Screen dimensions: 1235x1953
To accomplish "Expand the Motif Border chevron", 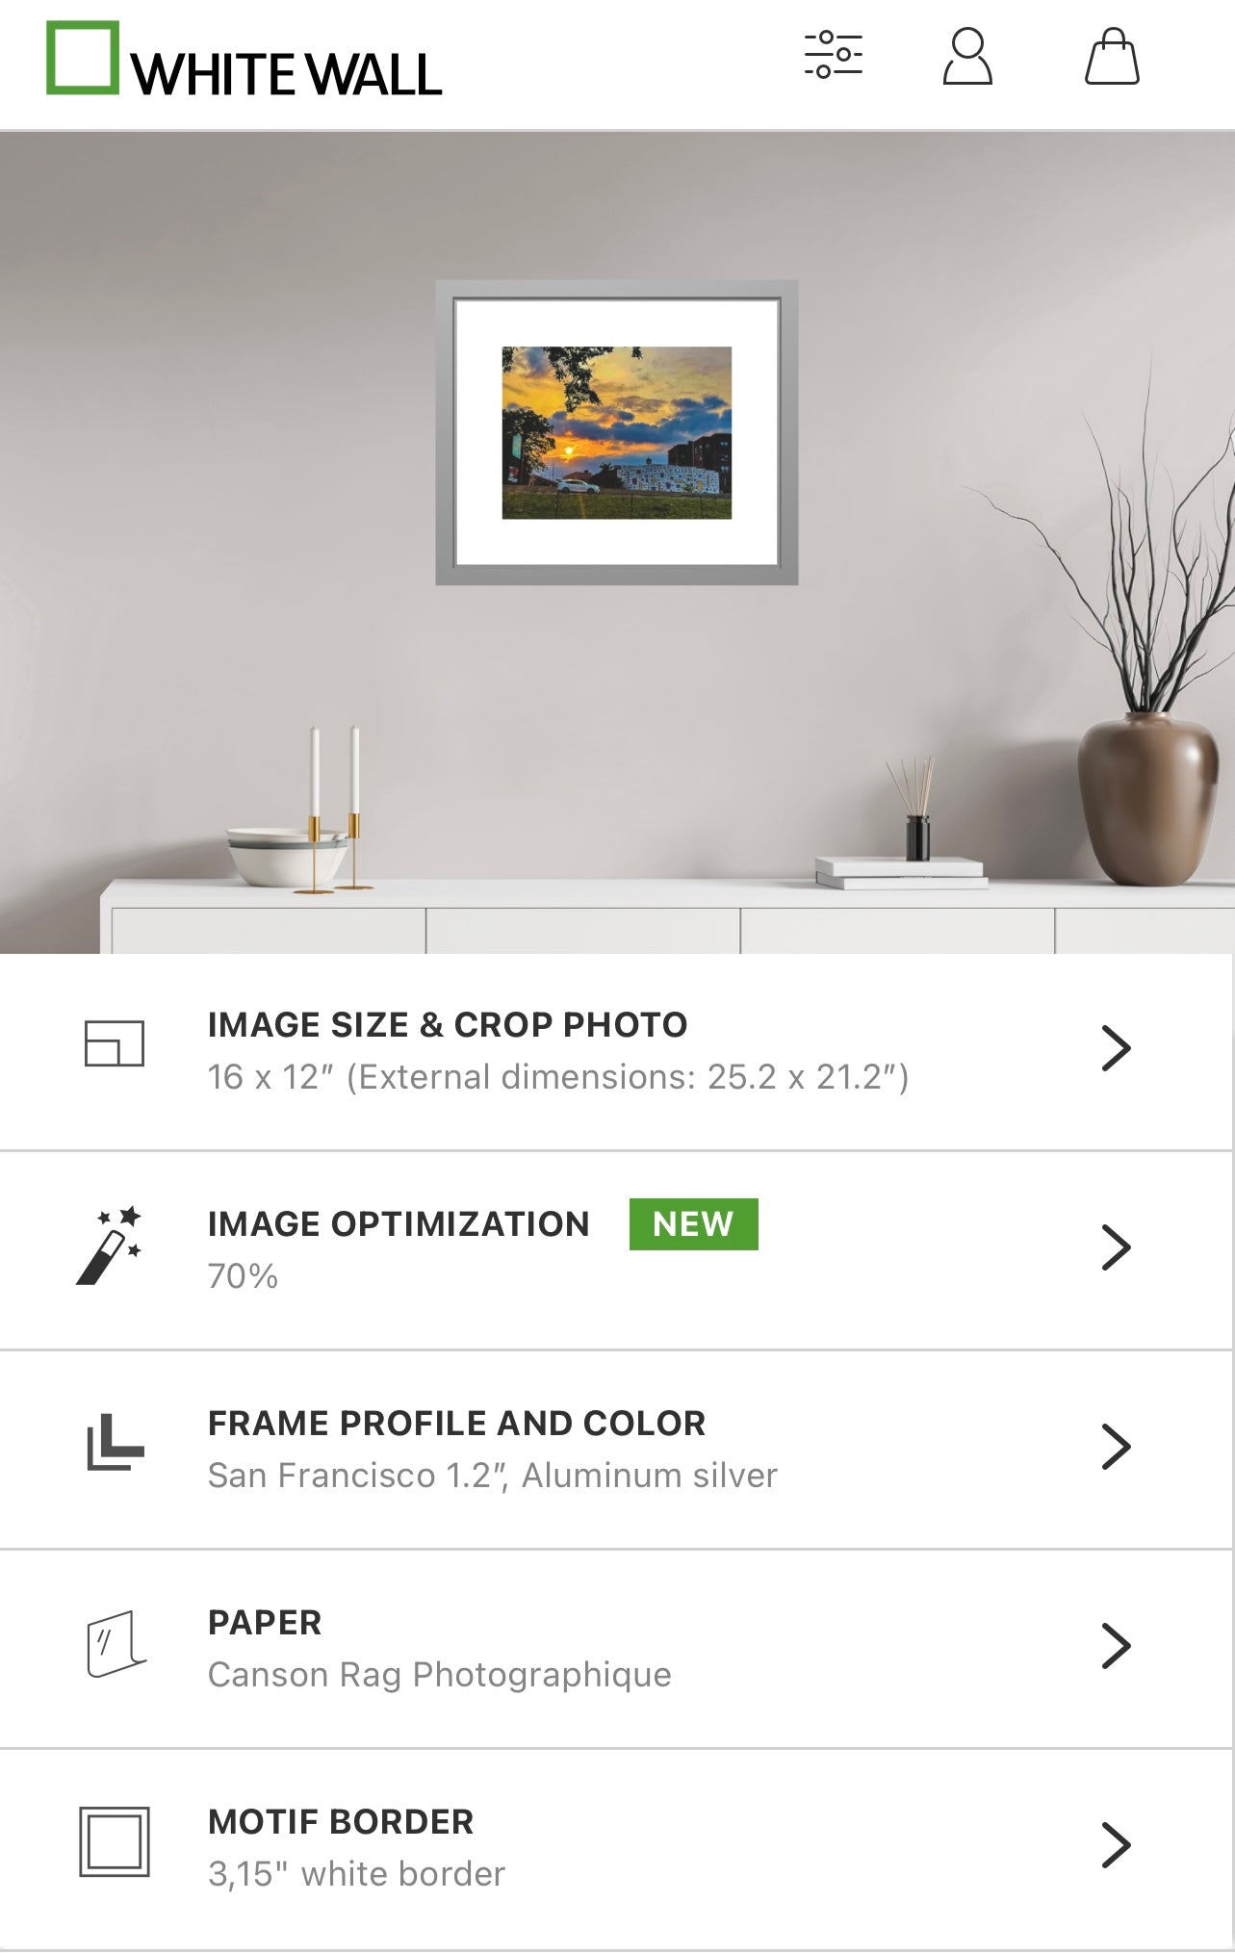I will [x=1116, y=1845].
